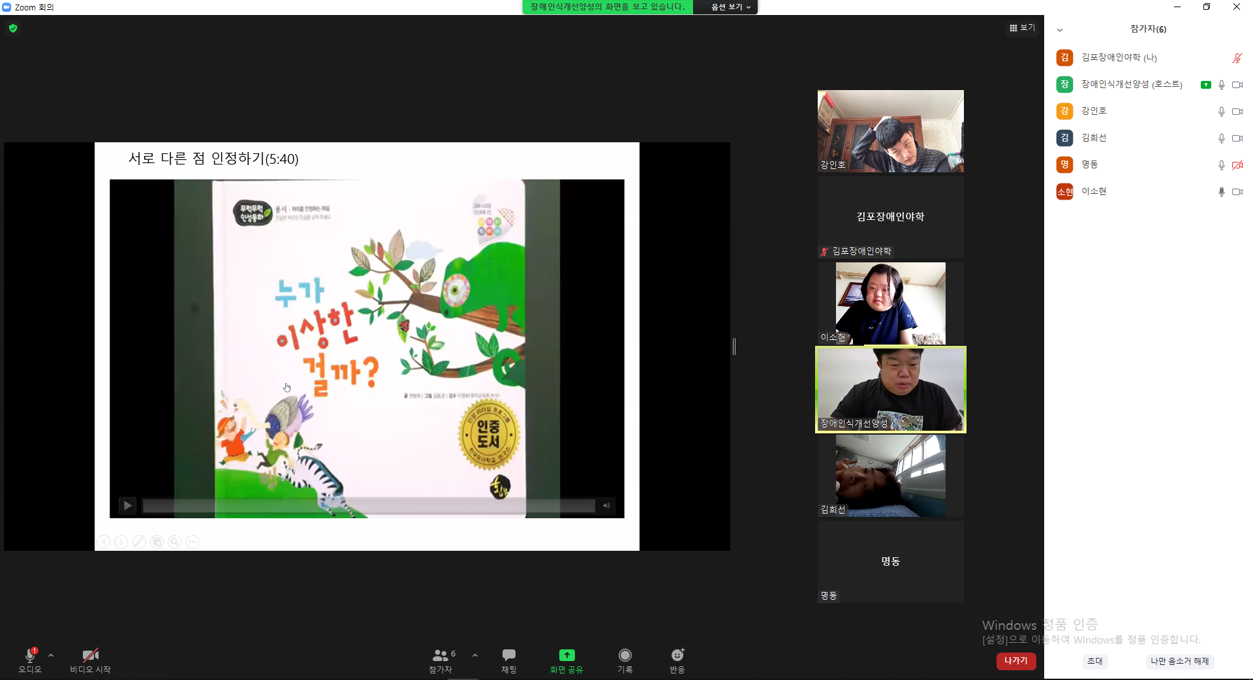Toggle muted mic icon for 김포장애인야학

point(1237,58)
